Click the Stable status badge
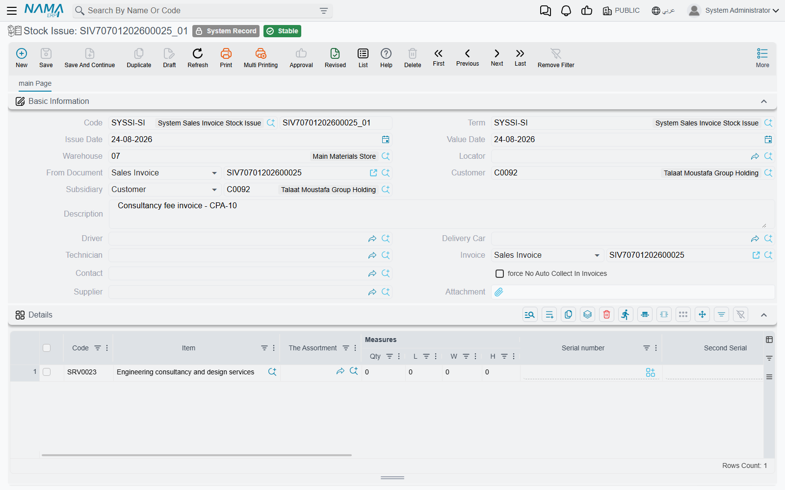 click(282, 31)
